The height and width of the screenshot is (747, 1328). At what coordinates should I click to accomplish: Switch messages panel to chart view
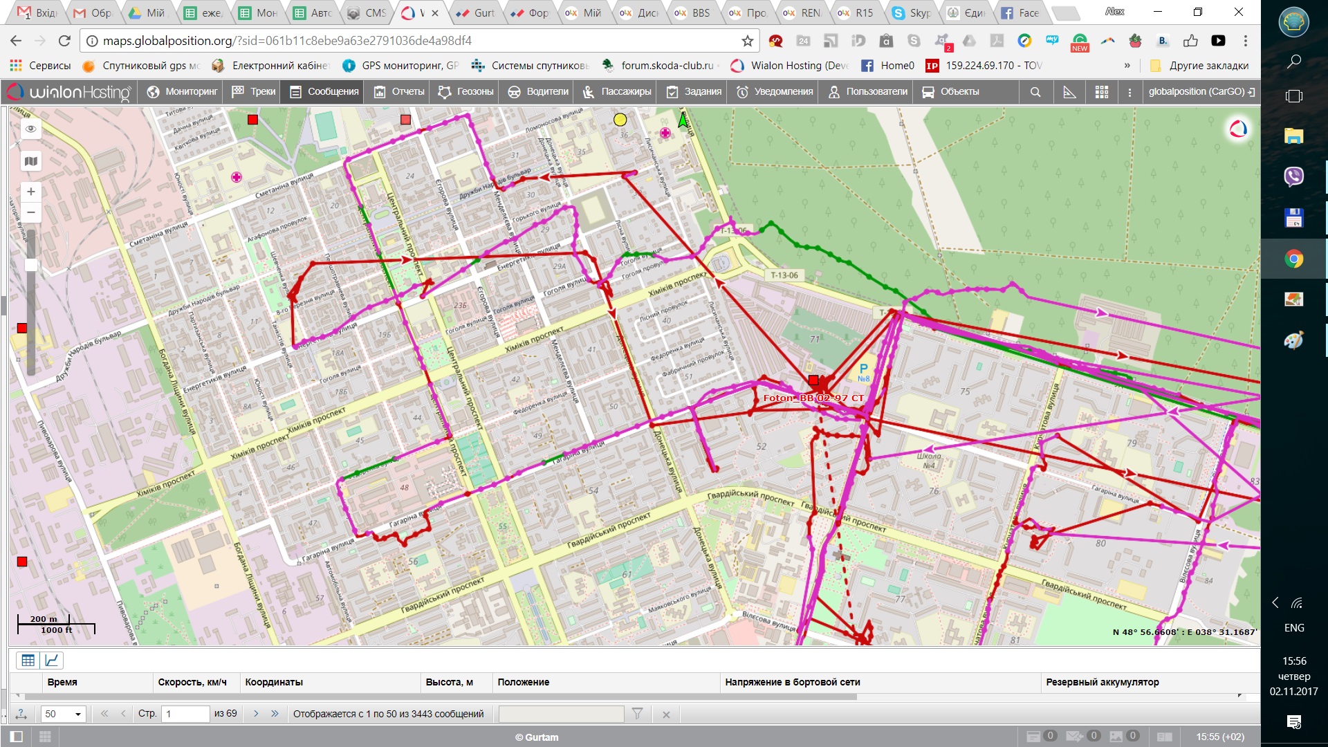[x=52, y=661]
